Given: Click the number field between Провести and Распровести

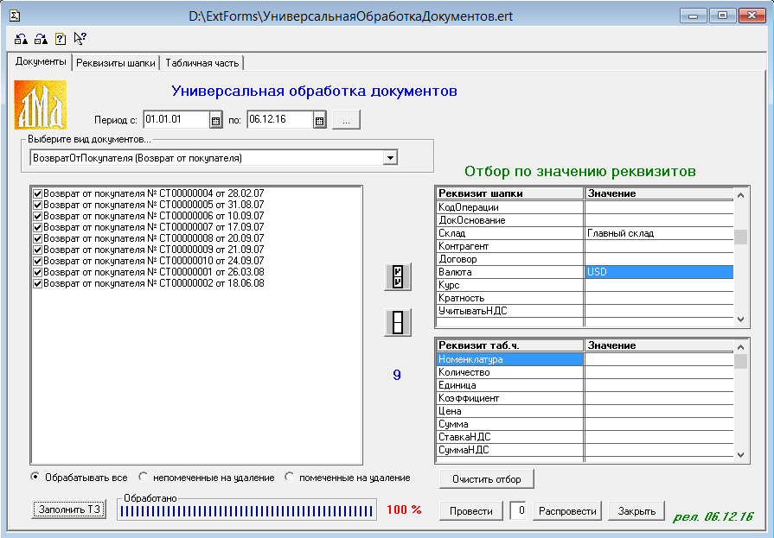Looking at the screenshot, I should [x=518, y=511].
